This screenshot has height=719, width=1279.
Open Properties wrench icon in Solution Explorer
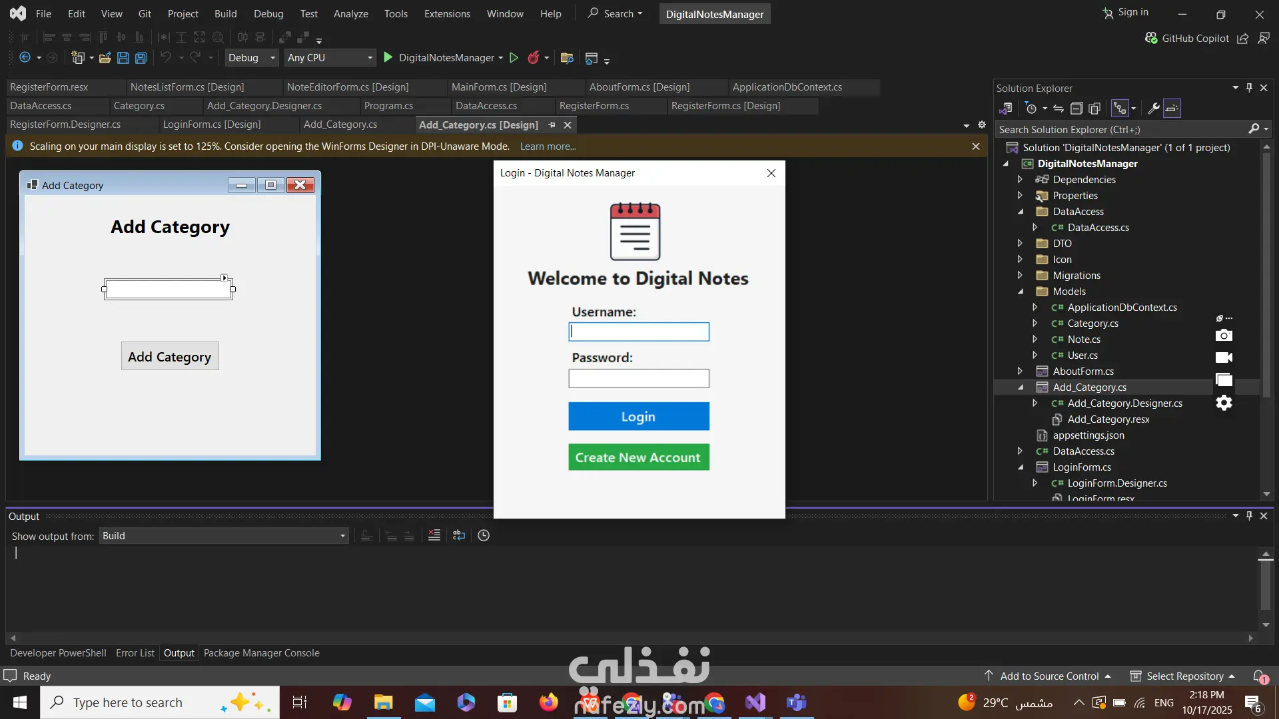[x=1154, y=109]
